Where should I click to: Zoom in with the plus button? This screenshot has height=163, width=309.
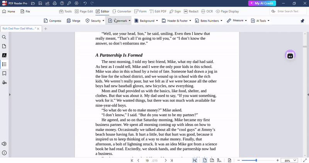click(277, 160)
